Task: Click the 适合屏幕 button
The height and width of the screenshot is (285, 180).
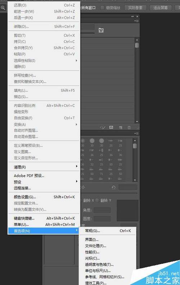Action: 161,8
